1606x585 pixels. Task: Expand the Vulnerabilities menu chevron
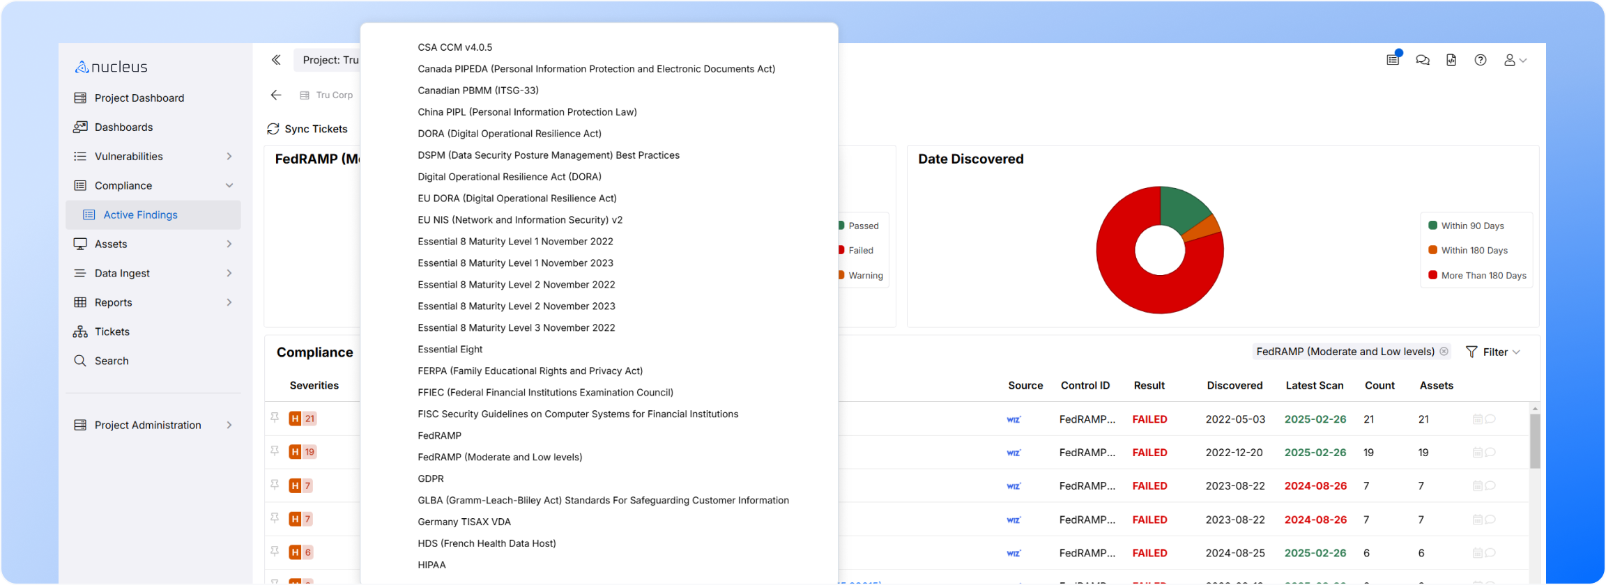pyautogui.click(x=229, y=157)
